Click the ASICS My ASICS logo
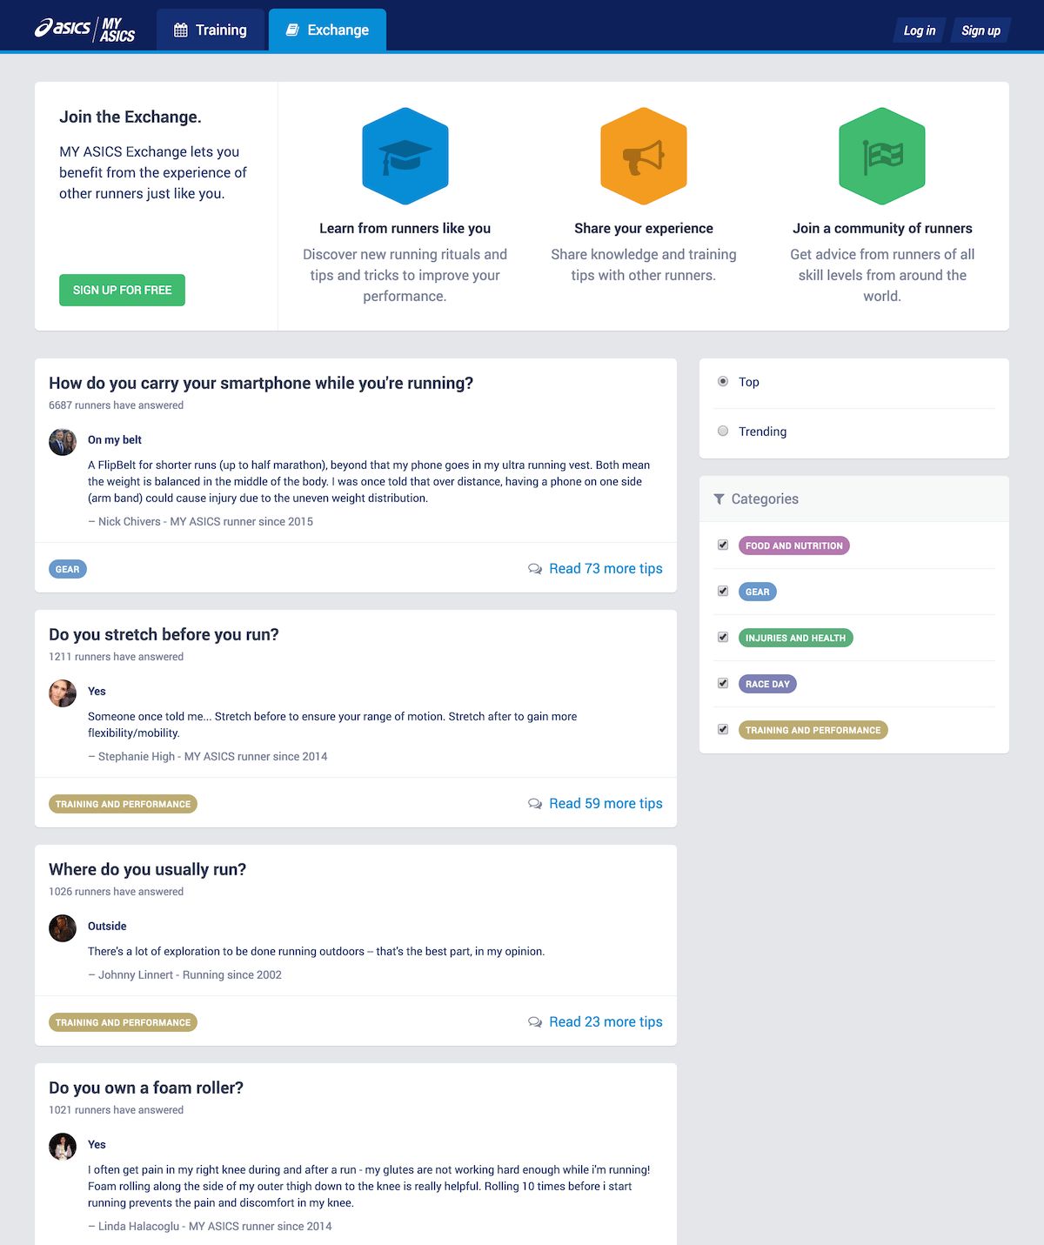 tap(84, 30)
